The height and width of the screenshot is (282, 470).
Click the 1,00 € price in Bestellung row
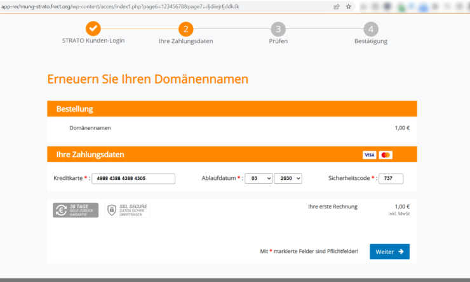click(402, 128)
